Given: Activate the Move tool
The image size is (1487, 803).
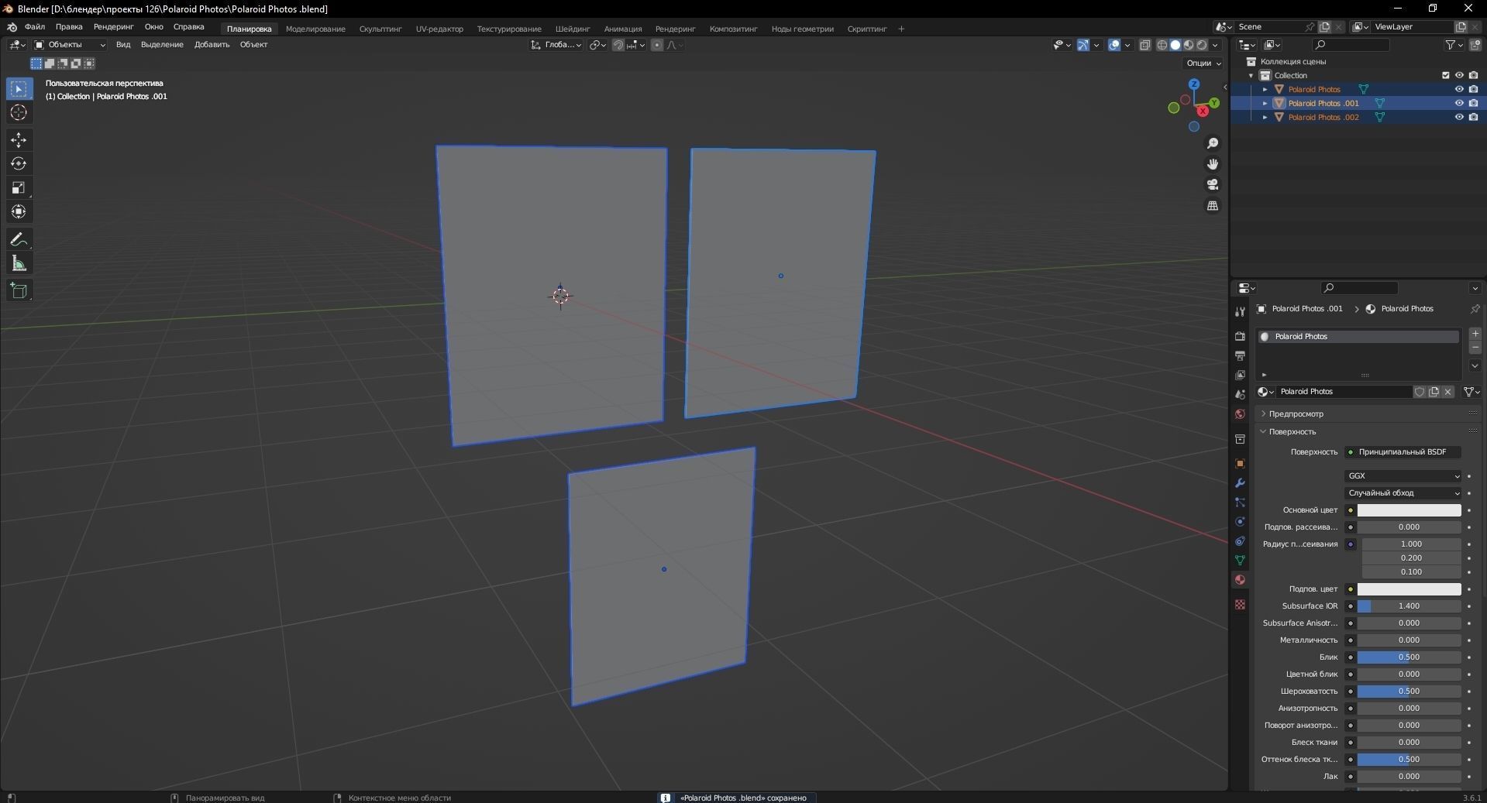Looking at the screenshot, I should coord(19,140).
